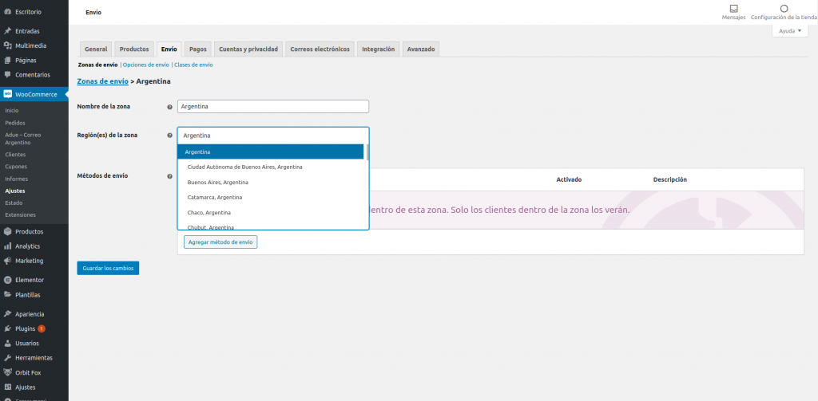Click the Zonas de envío sub-navigation link
818x401 pixels.
coord(98,65)
